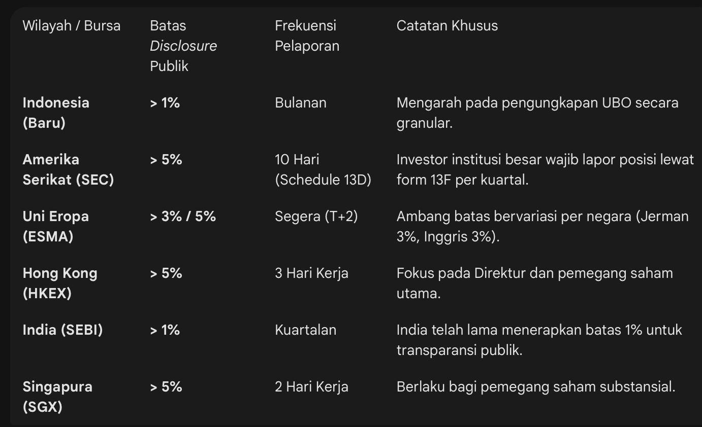702x427 pixels.
Task: Click the "Berlaku bagi pemegang saham substansial" note
Action: (536, 387)
